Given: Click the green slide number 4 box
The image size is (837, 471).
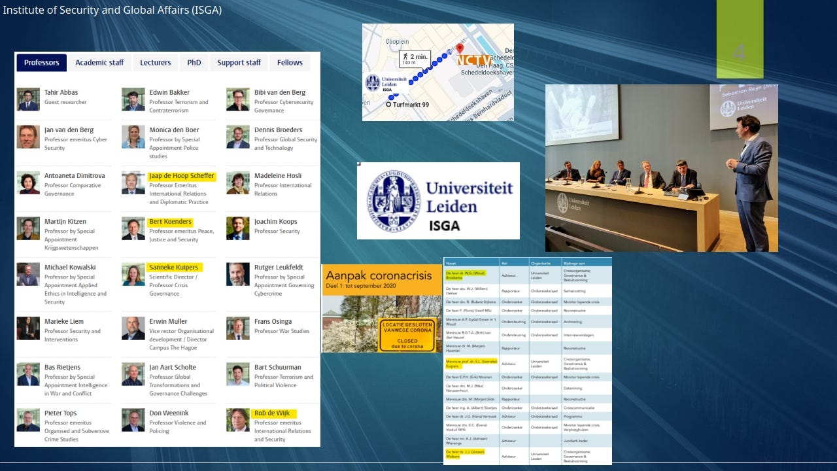Looking at the screenshot, I should (740, 39).
